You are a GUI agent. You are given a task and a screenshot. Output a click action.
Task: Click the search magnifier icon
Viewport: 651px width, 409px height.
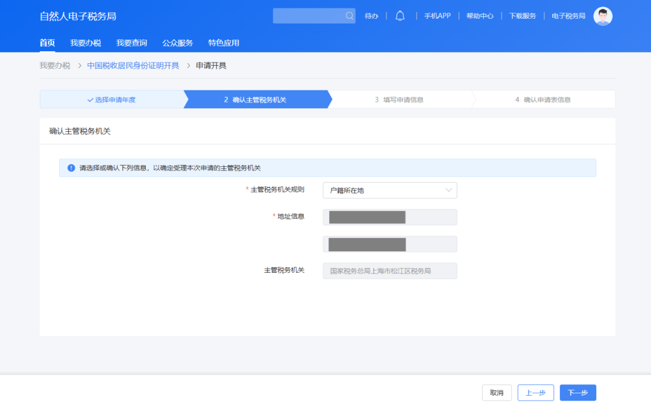tap(350, 16)
